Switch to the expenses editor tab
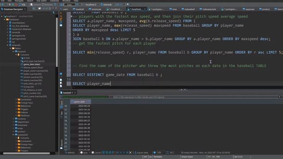Screen dimensions: 283x159 [249, 9]
